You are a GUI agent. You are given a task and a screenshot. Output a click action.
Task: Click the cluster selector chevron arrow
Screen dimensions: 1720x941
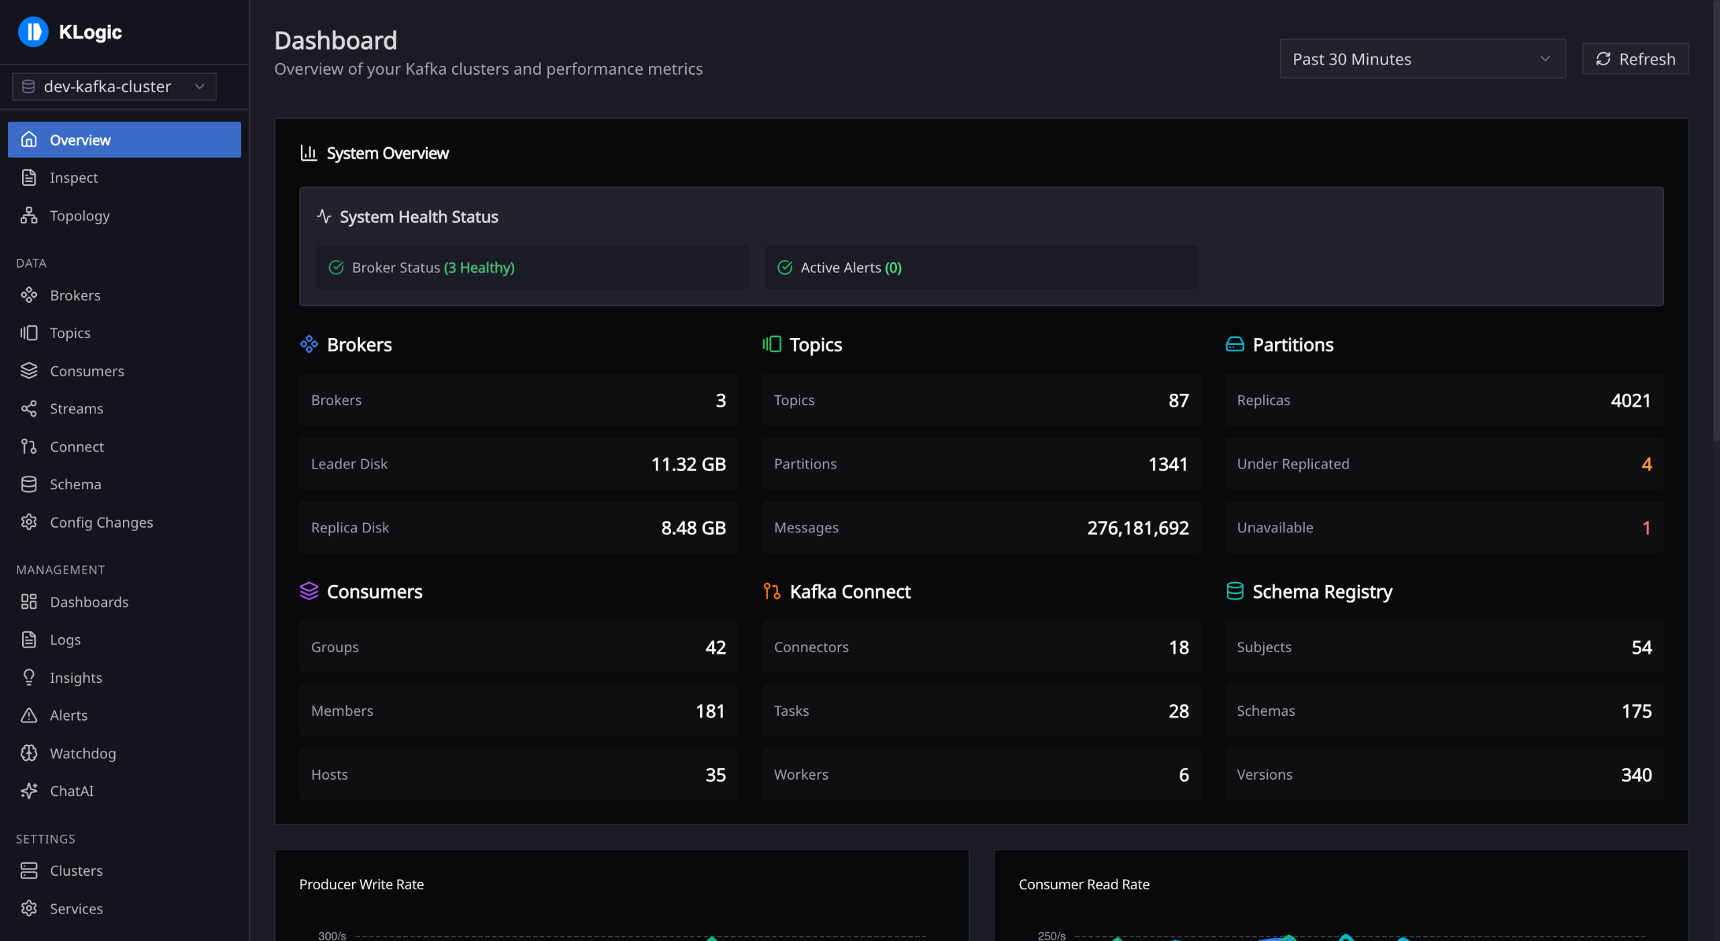[200, 87]
